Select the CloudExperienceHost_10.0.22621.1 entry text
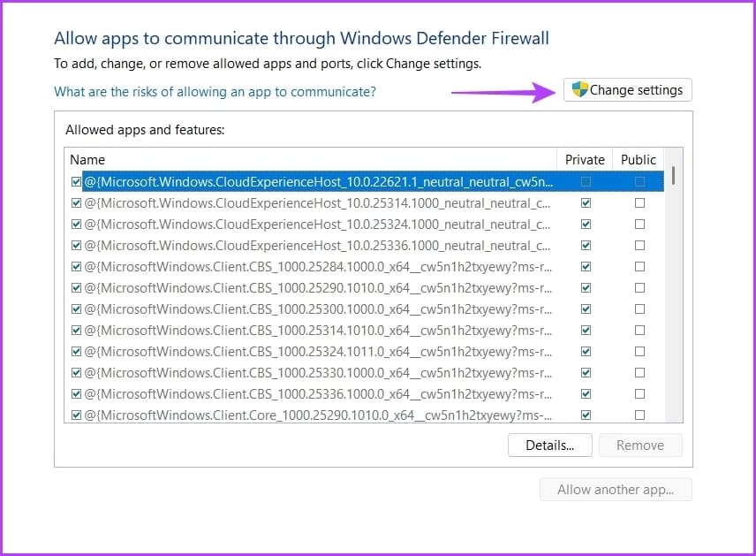Image resolution: width=756 pixels, height=556 pixels. (x=319, y=182)
